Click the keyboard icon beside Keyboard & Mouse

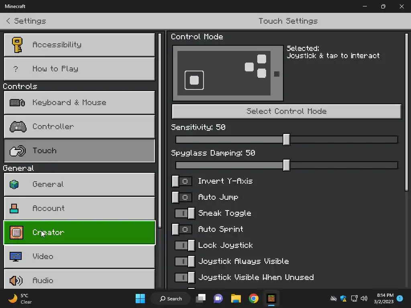(x=17, y=102)
